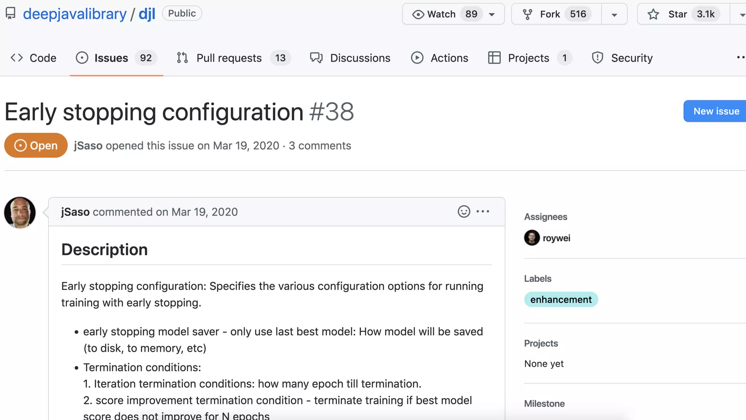Click the Actions play circle icon

417,58
